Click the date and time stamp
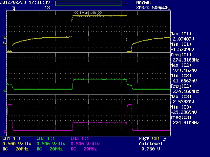Screen dimensions: 210x157 (x=25, y=2)
